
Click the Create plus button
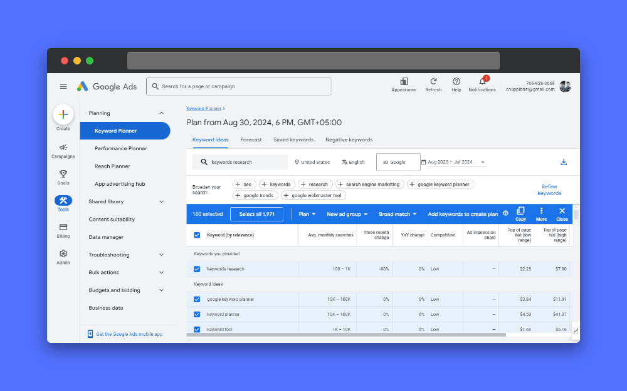click(x=63, y=115)
